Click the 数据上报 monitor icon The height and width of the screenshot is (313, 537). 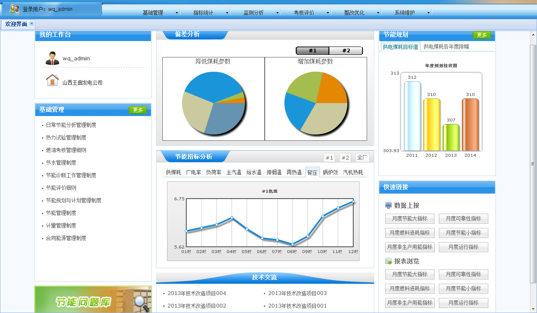click(388, 205)
